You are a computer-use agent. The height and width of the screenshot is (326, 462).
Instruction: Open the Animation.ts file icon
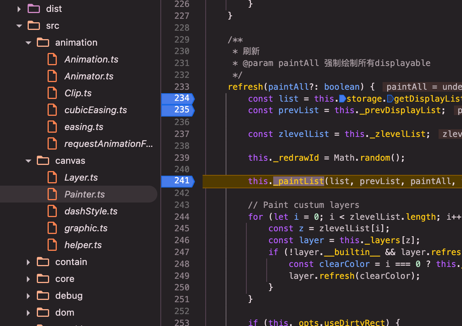52,59
